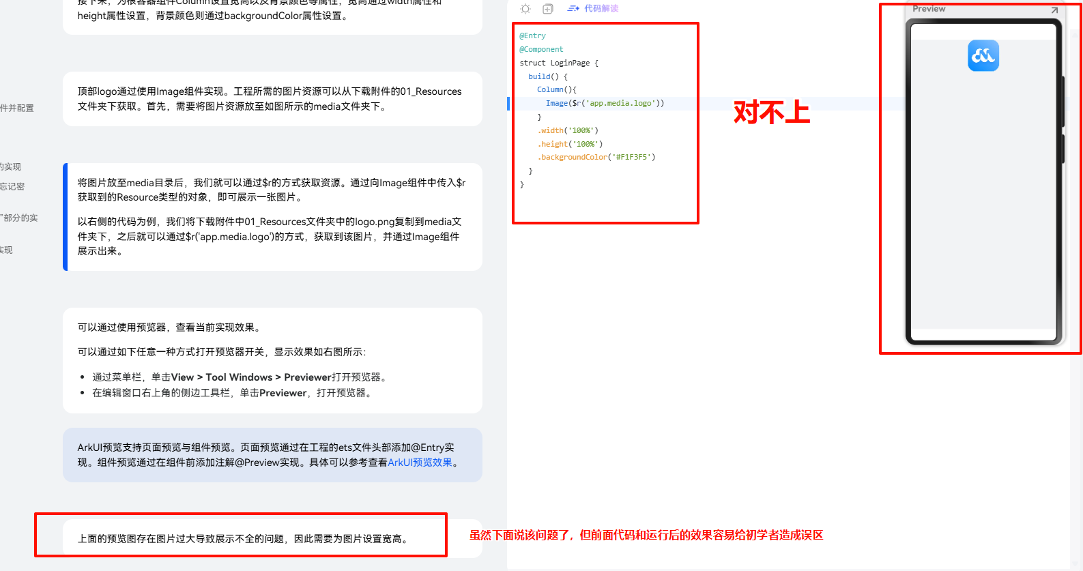Select the step card about media目录 resource
Viewport: 1083px width, 571px height.
[272, 217]
